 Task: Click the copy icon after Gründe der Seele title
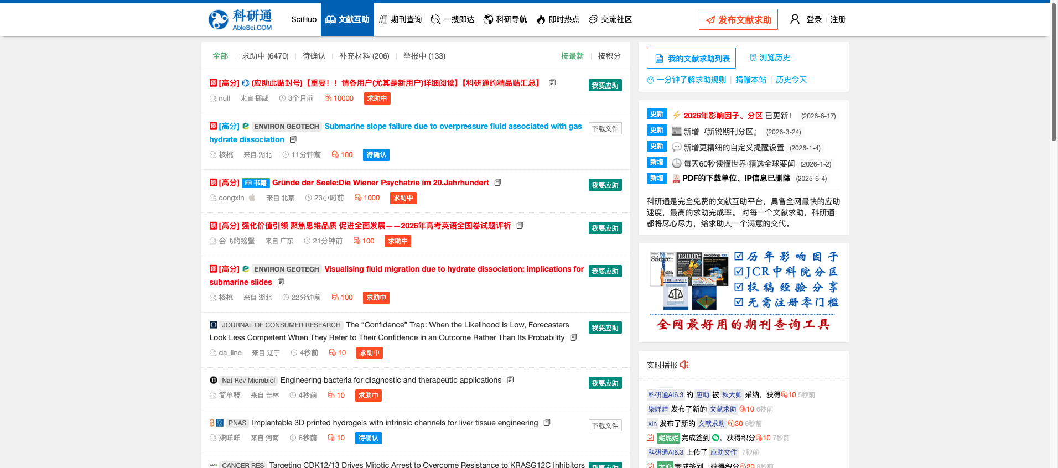tap(497, 183)
